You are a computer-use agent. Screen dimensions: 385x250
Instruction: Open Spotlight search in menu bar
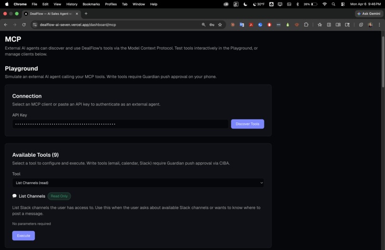[x=333, y=4]
